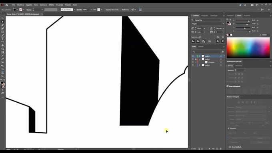Switch to the Campioni tab
The image size is (272, 153).
(x=230, y=16)
